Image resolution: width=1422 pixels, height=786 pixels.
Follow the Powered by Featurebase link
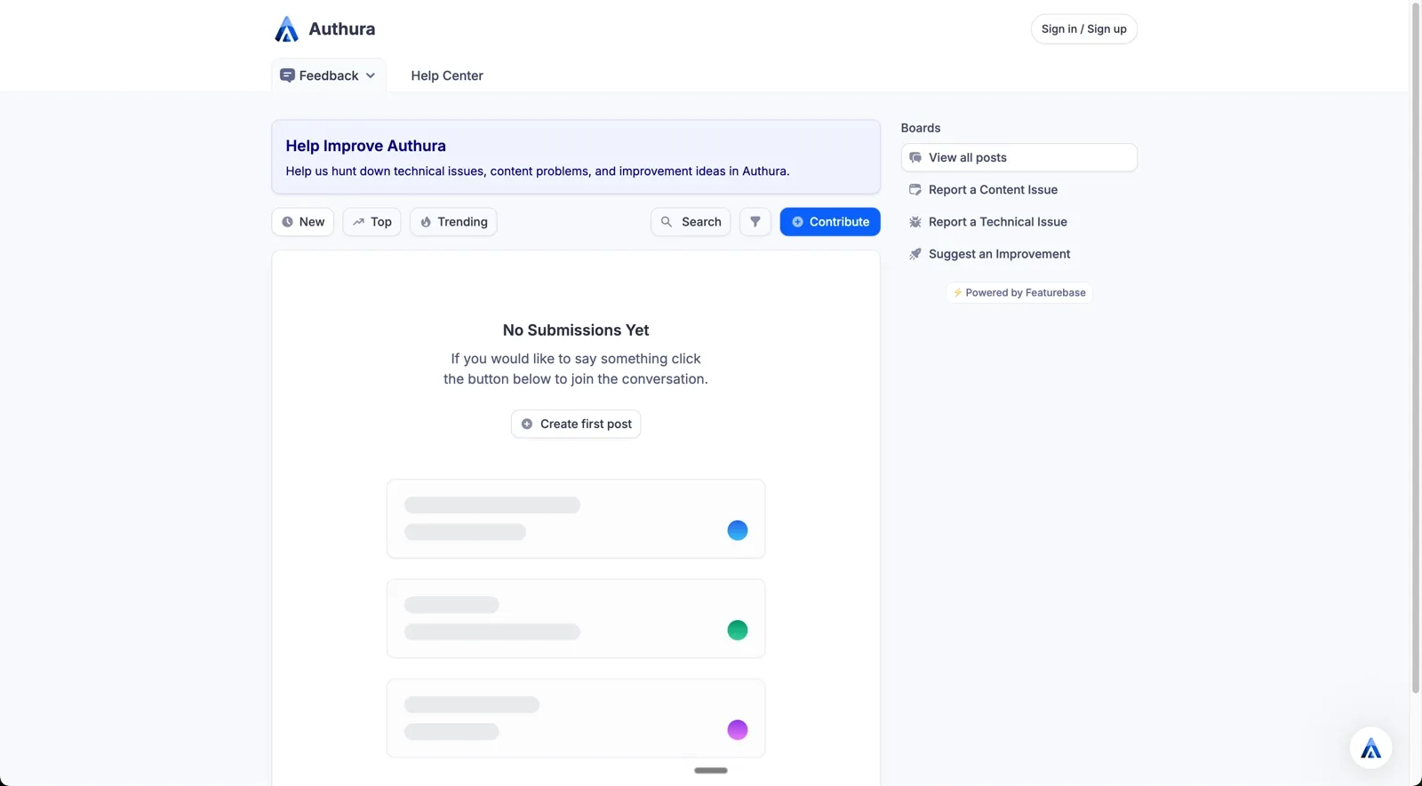[x=1019, y=293]
